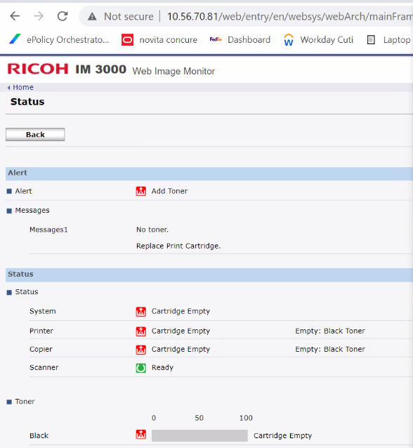Click the address bar URL
Screen dimensions: 413x448
289,17
